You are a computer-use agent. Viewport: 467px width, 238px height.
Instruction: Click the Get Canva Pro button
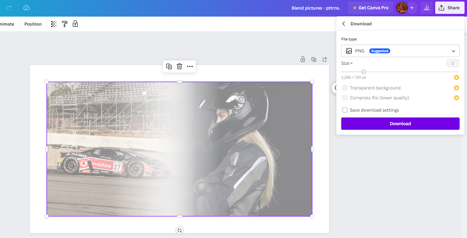[371, 8]
